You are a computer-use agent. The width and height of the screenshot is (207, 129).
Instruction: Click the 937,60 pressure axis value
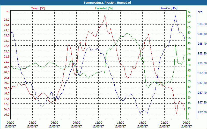coord(202,83)
